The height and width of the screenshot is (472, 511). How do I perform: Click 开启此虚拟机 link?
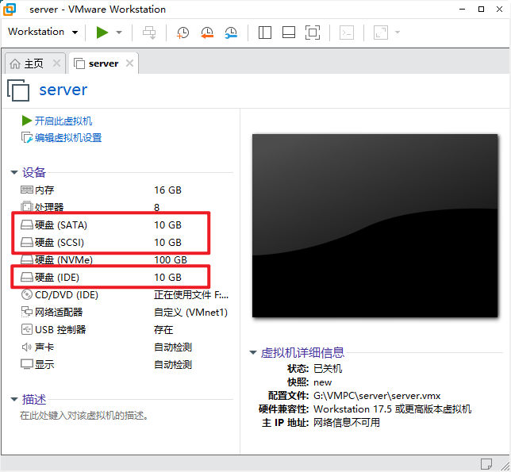[62, 121]
